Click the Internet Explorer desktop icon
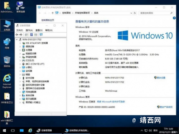Viewport: 179px width, 134px height. point(7,81)
